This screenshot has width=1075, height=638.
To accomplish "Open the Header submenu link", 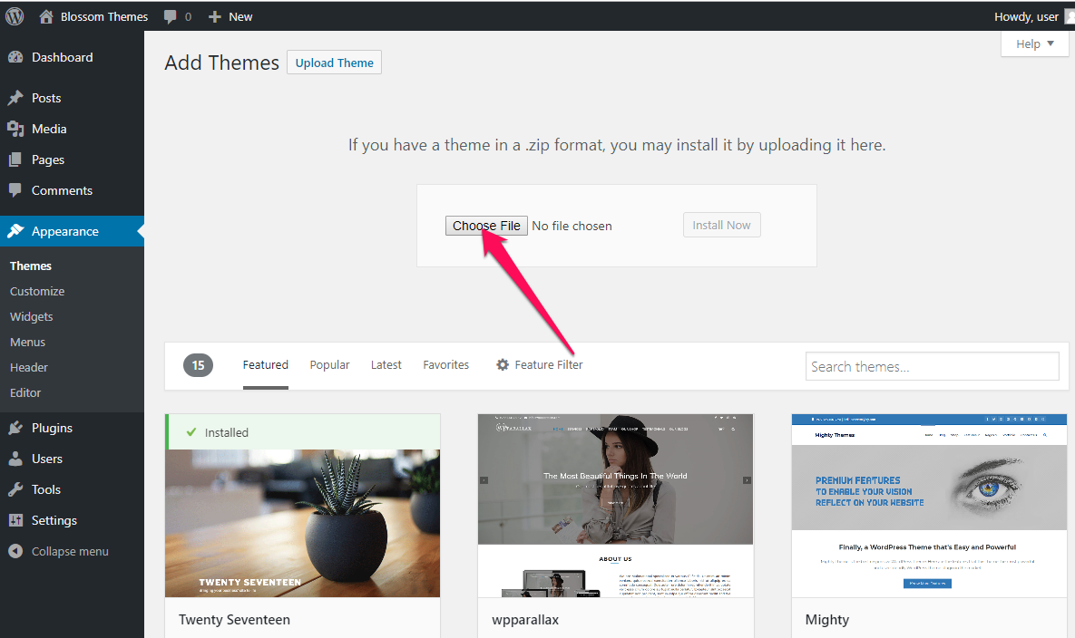I will point(29,367).
